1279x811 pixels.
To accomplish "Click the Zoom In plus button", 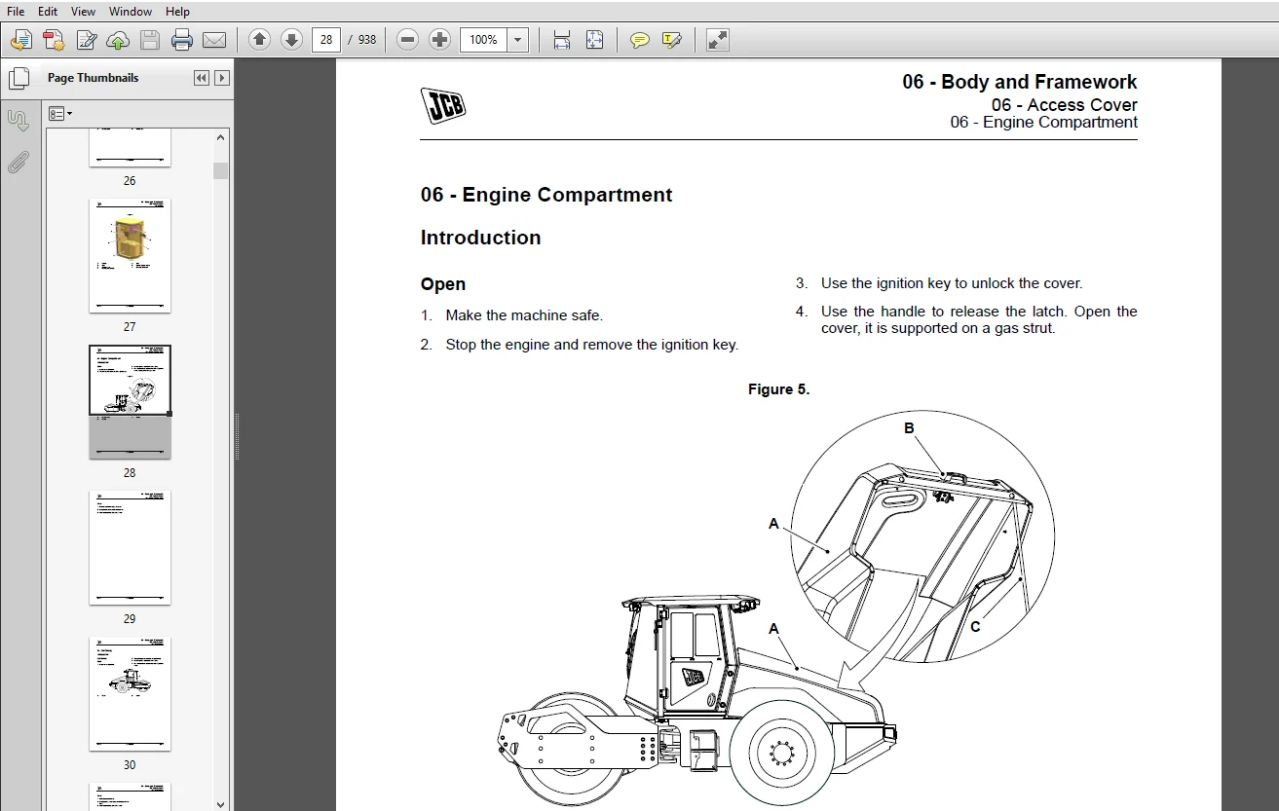I will point(440,40).
